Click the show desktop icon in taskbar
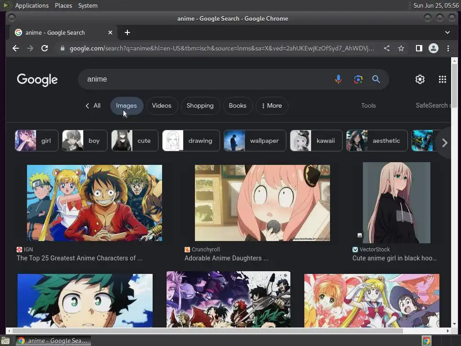The width and height of the screenshot is (461, 346). pos(5,341)
